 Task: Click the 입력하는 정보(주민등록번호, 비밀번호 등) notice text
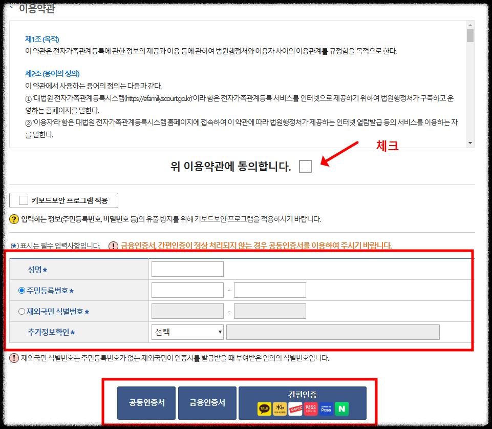(171, 219)
